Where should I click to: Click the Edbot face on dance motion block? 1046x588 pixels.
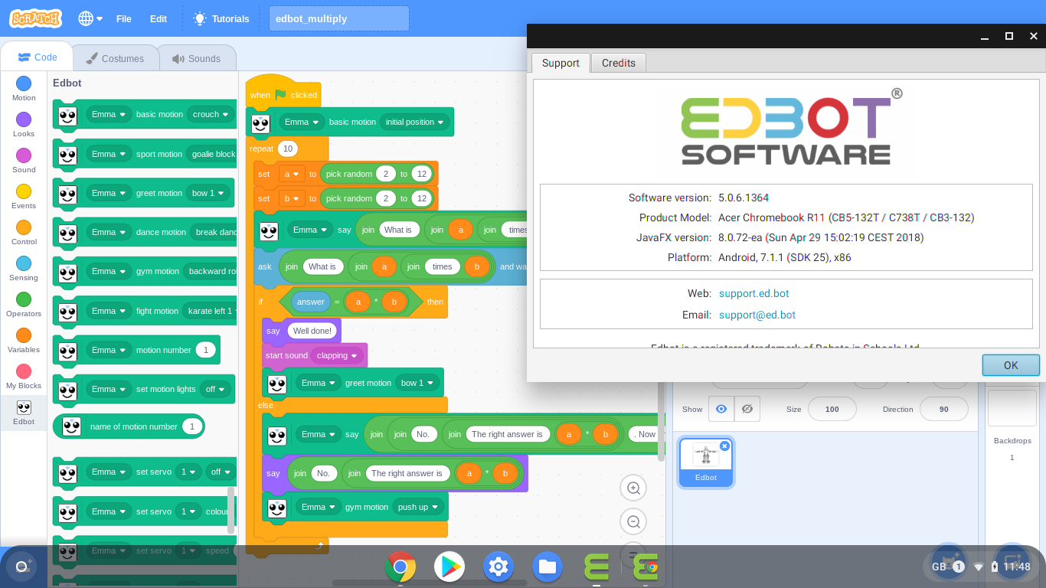[x=67, y=234]
